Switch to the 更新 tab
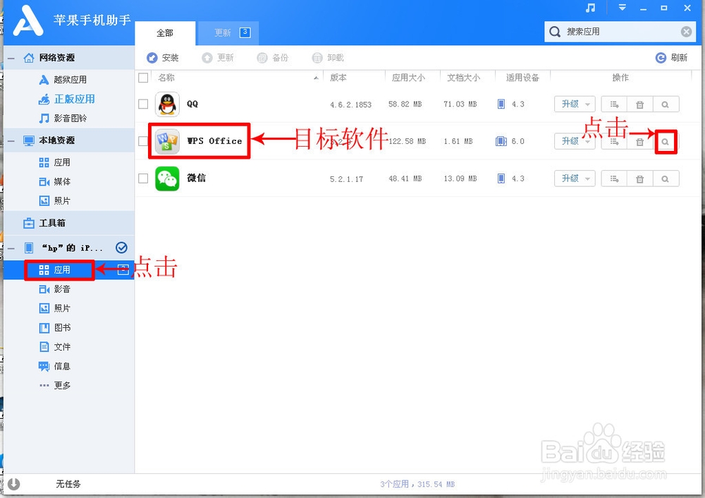This screenshot has height=498, width=705. coord(228,32)
